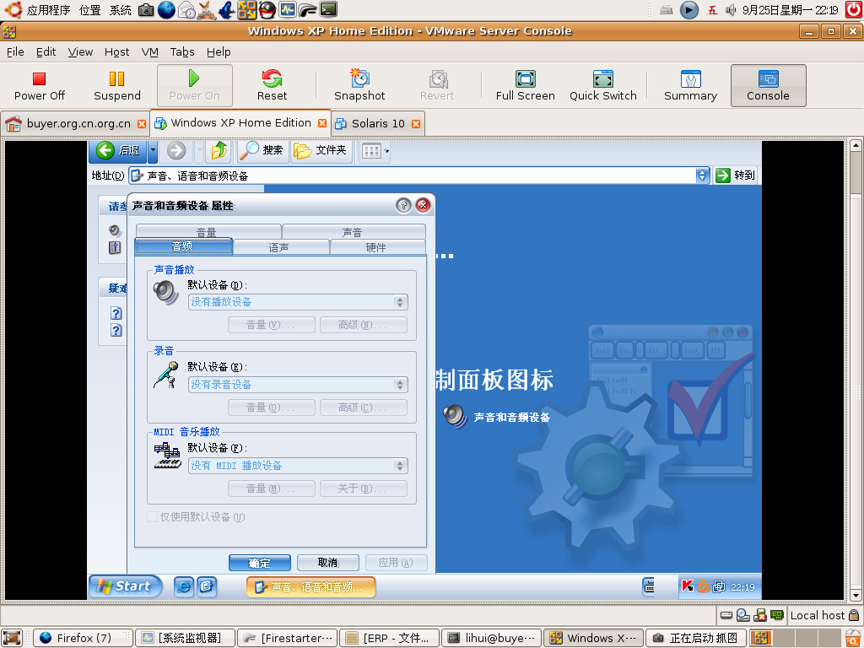
Task: Click the speaker volume icon in top panel
Action: tap(731, 9)
